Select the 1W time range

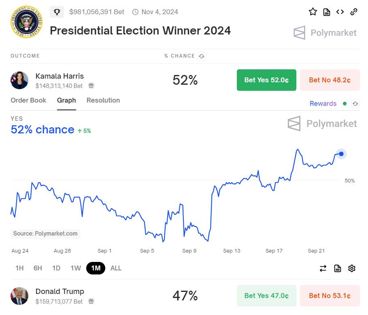tap(76, 268)
